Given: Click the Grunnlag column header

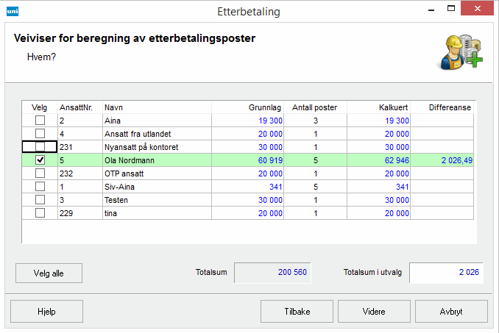Looking at the screenshot, I should coord(248,108).
